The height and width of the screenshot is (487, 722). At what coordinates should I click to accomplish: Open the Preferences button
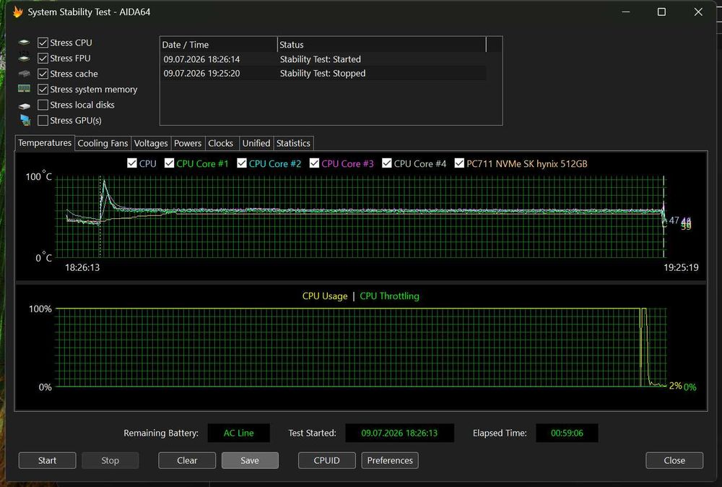pyautogui.click(x=390, y=460)
